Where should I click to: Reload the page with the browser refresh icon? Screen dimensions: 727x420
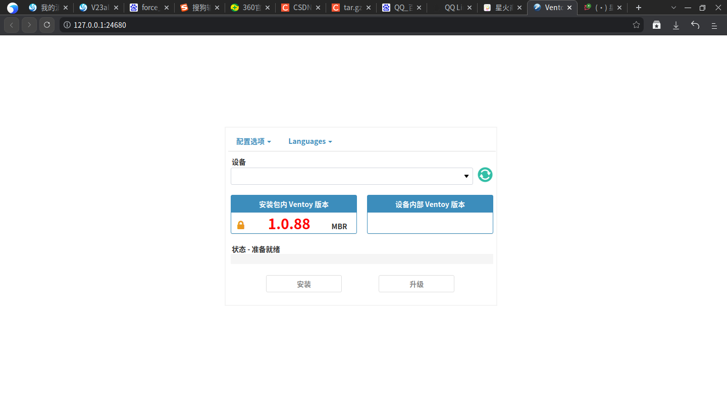tap(47, 25)
